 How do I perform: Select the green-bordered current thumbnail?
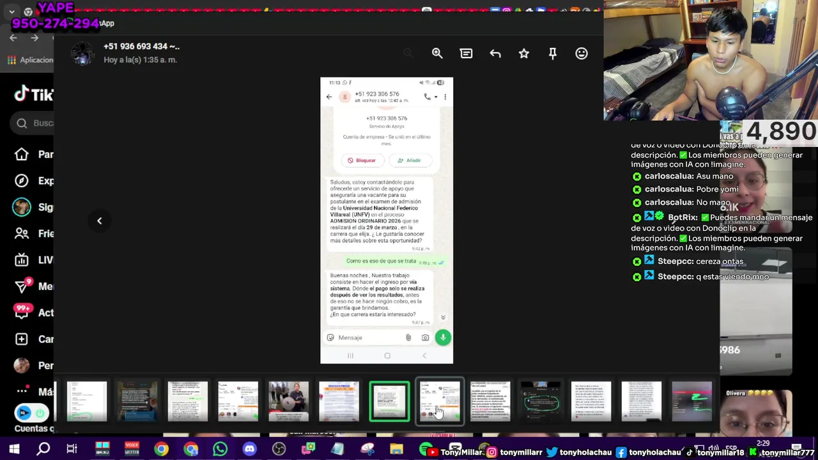coord(389,402)
